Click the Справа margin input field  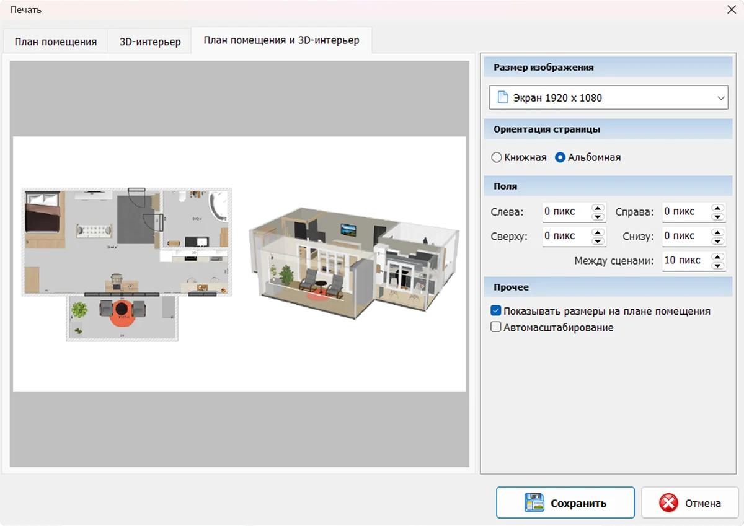pyautogui.click(x=686, y=212)
